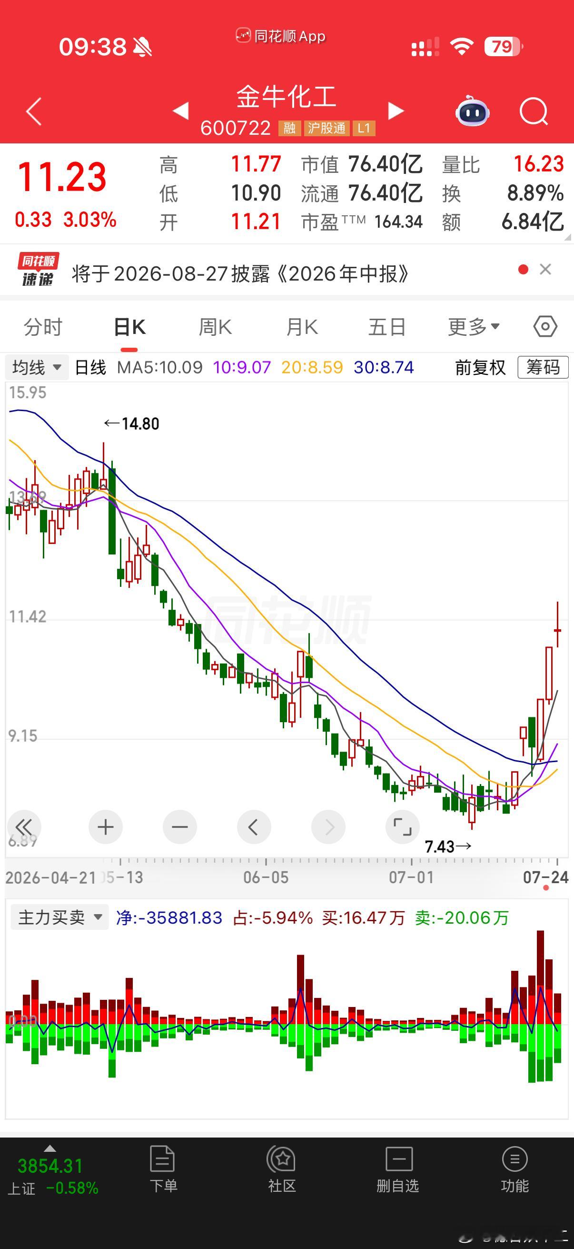Tap the MA5:10.09 indicator label

tap(160, 367)
